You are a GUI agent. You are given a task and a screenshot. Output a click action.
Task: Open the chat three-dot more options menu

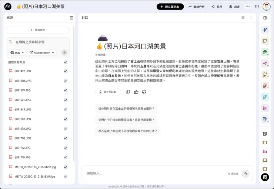point(251,18)
